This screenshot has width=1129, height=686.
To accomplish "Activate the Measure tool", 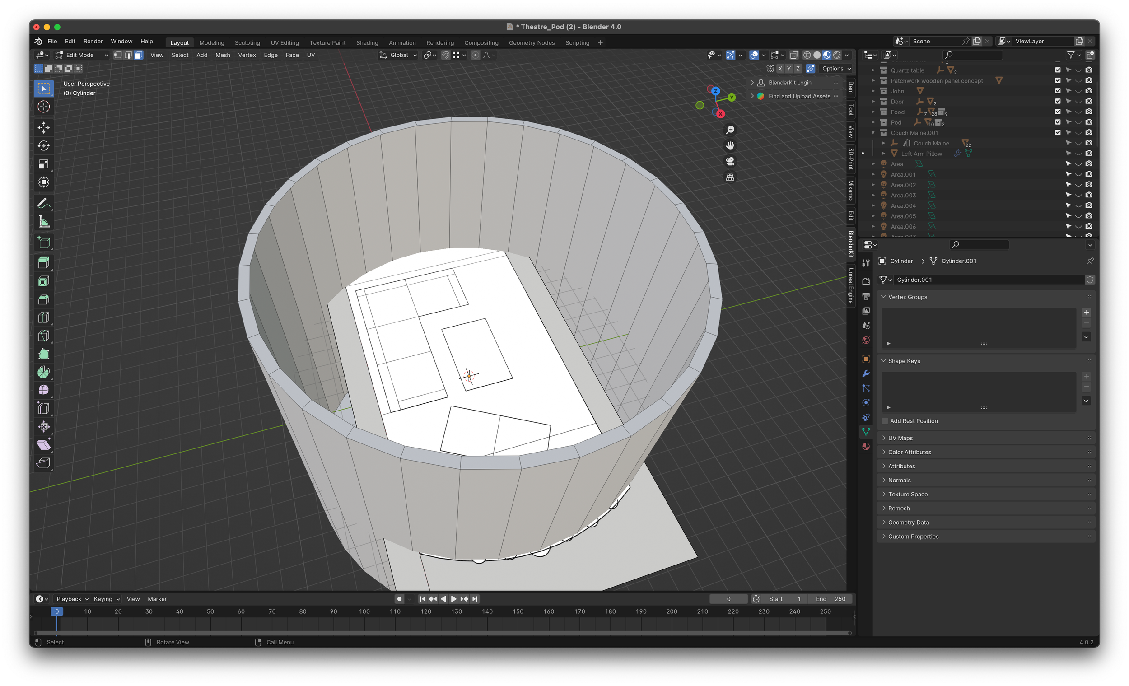I will [x=43, y=222].
